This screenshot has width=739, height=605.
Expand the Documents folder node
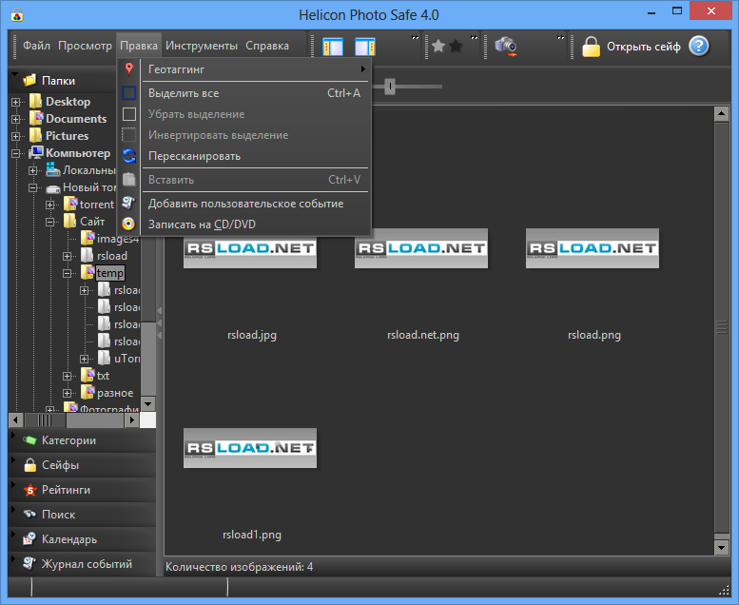15,119
